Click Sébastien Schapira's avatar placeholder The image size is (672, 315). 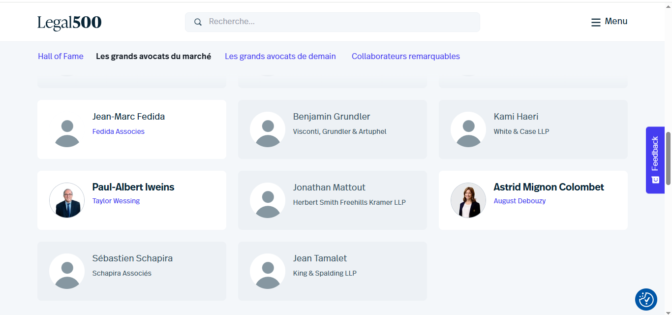click(x=67, y=271)
